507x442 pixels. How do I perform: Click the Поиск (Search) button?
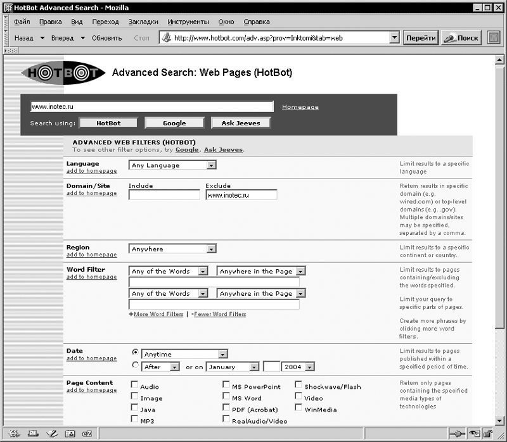461,38
